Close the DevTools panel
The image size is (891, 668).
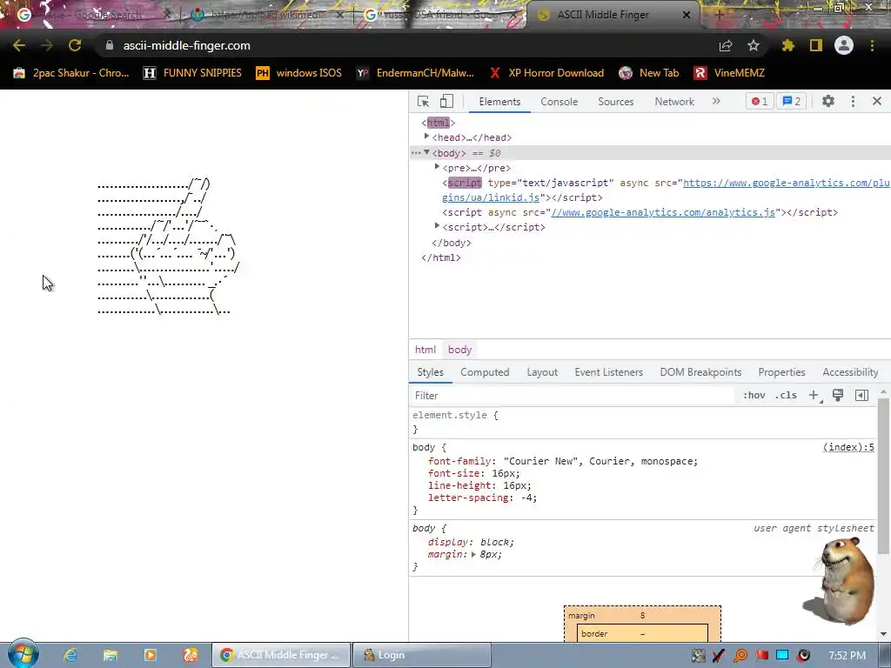click(x=877, y=101)
